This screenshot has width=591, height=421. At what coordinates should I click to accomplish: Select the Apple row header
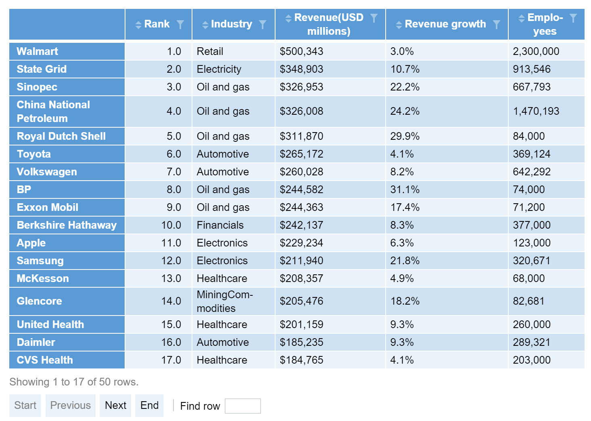click(x=67, y=243)
